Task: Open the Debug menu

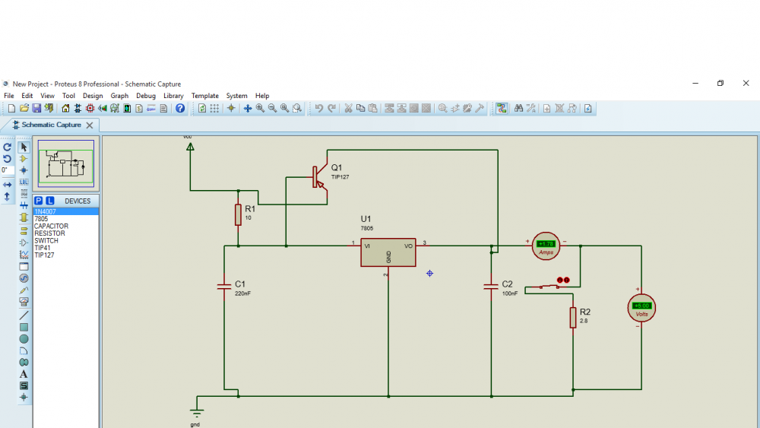Action: pyautogui.click(x=146, y=96)
